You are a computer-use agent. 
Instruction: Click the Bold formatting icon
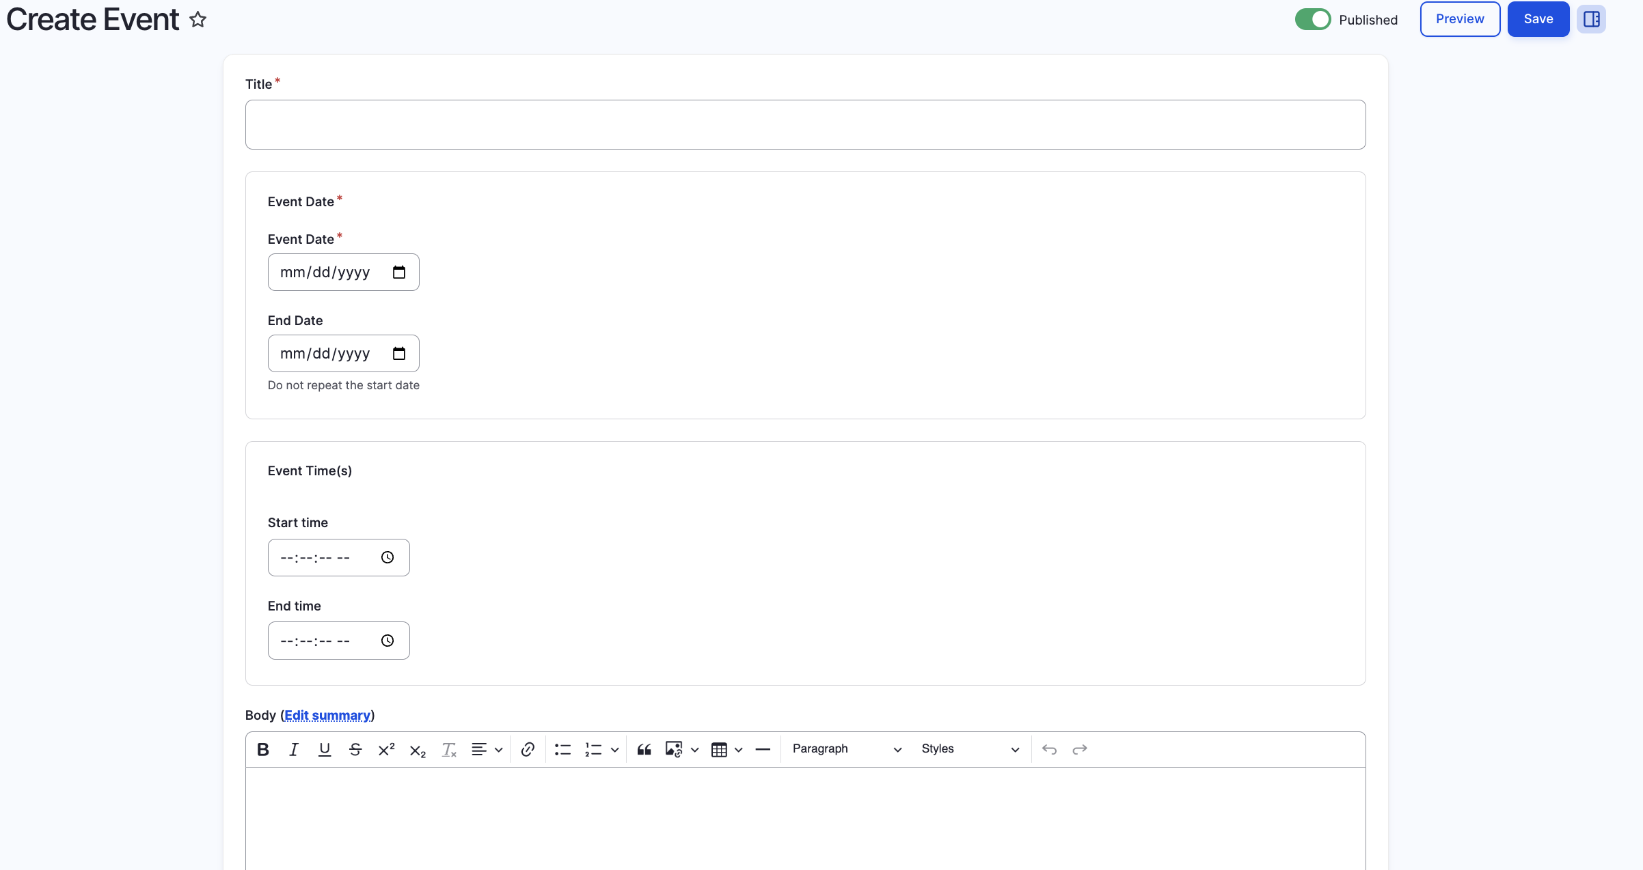coord(263,749)
